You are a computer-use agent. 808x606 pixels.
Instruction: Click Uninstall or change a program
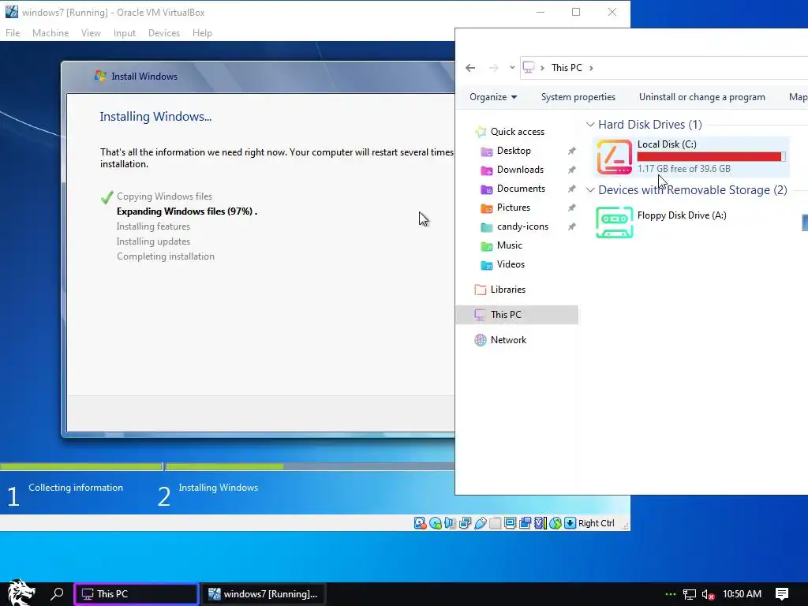coord(701,97)
